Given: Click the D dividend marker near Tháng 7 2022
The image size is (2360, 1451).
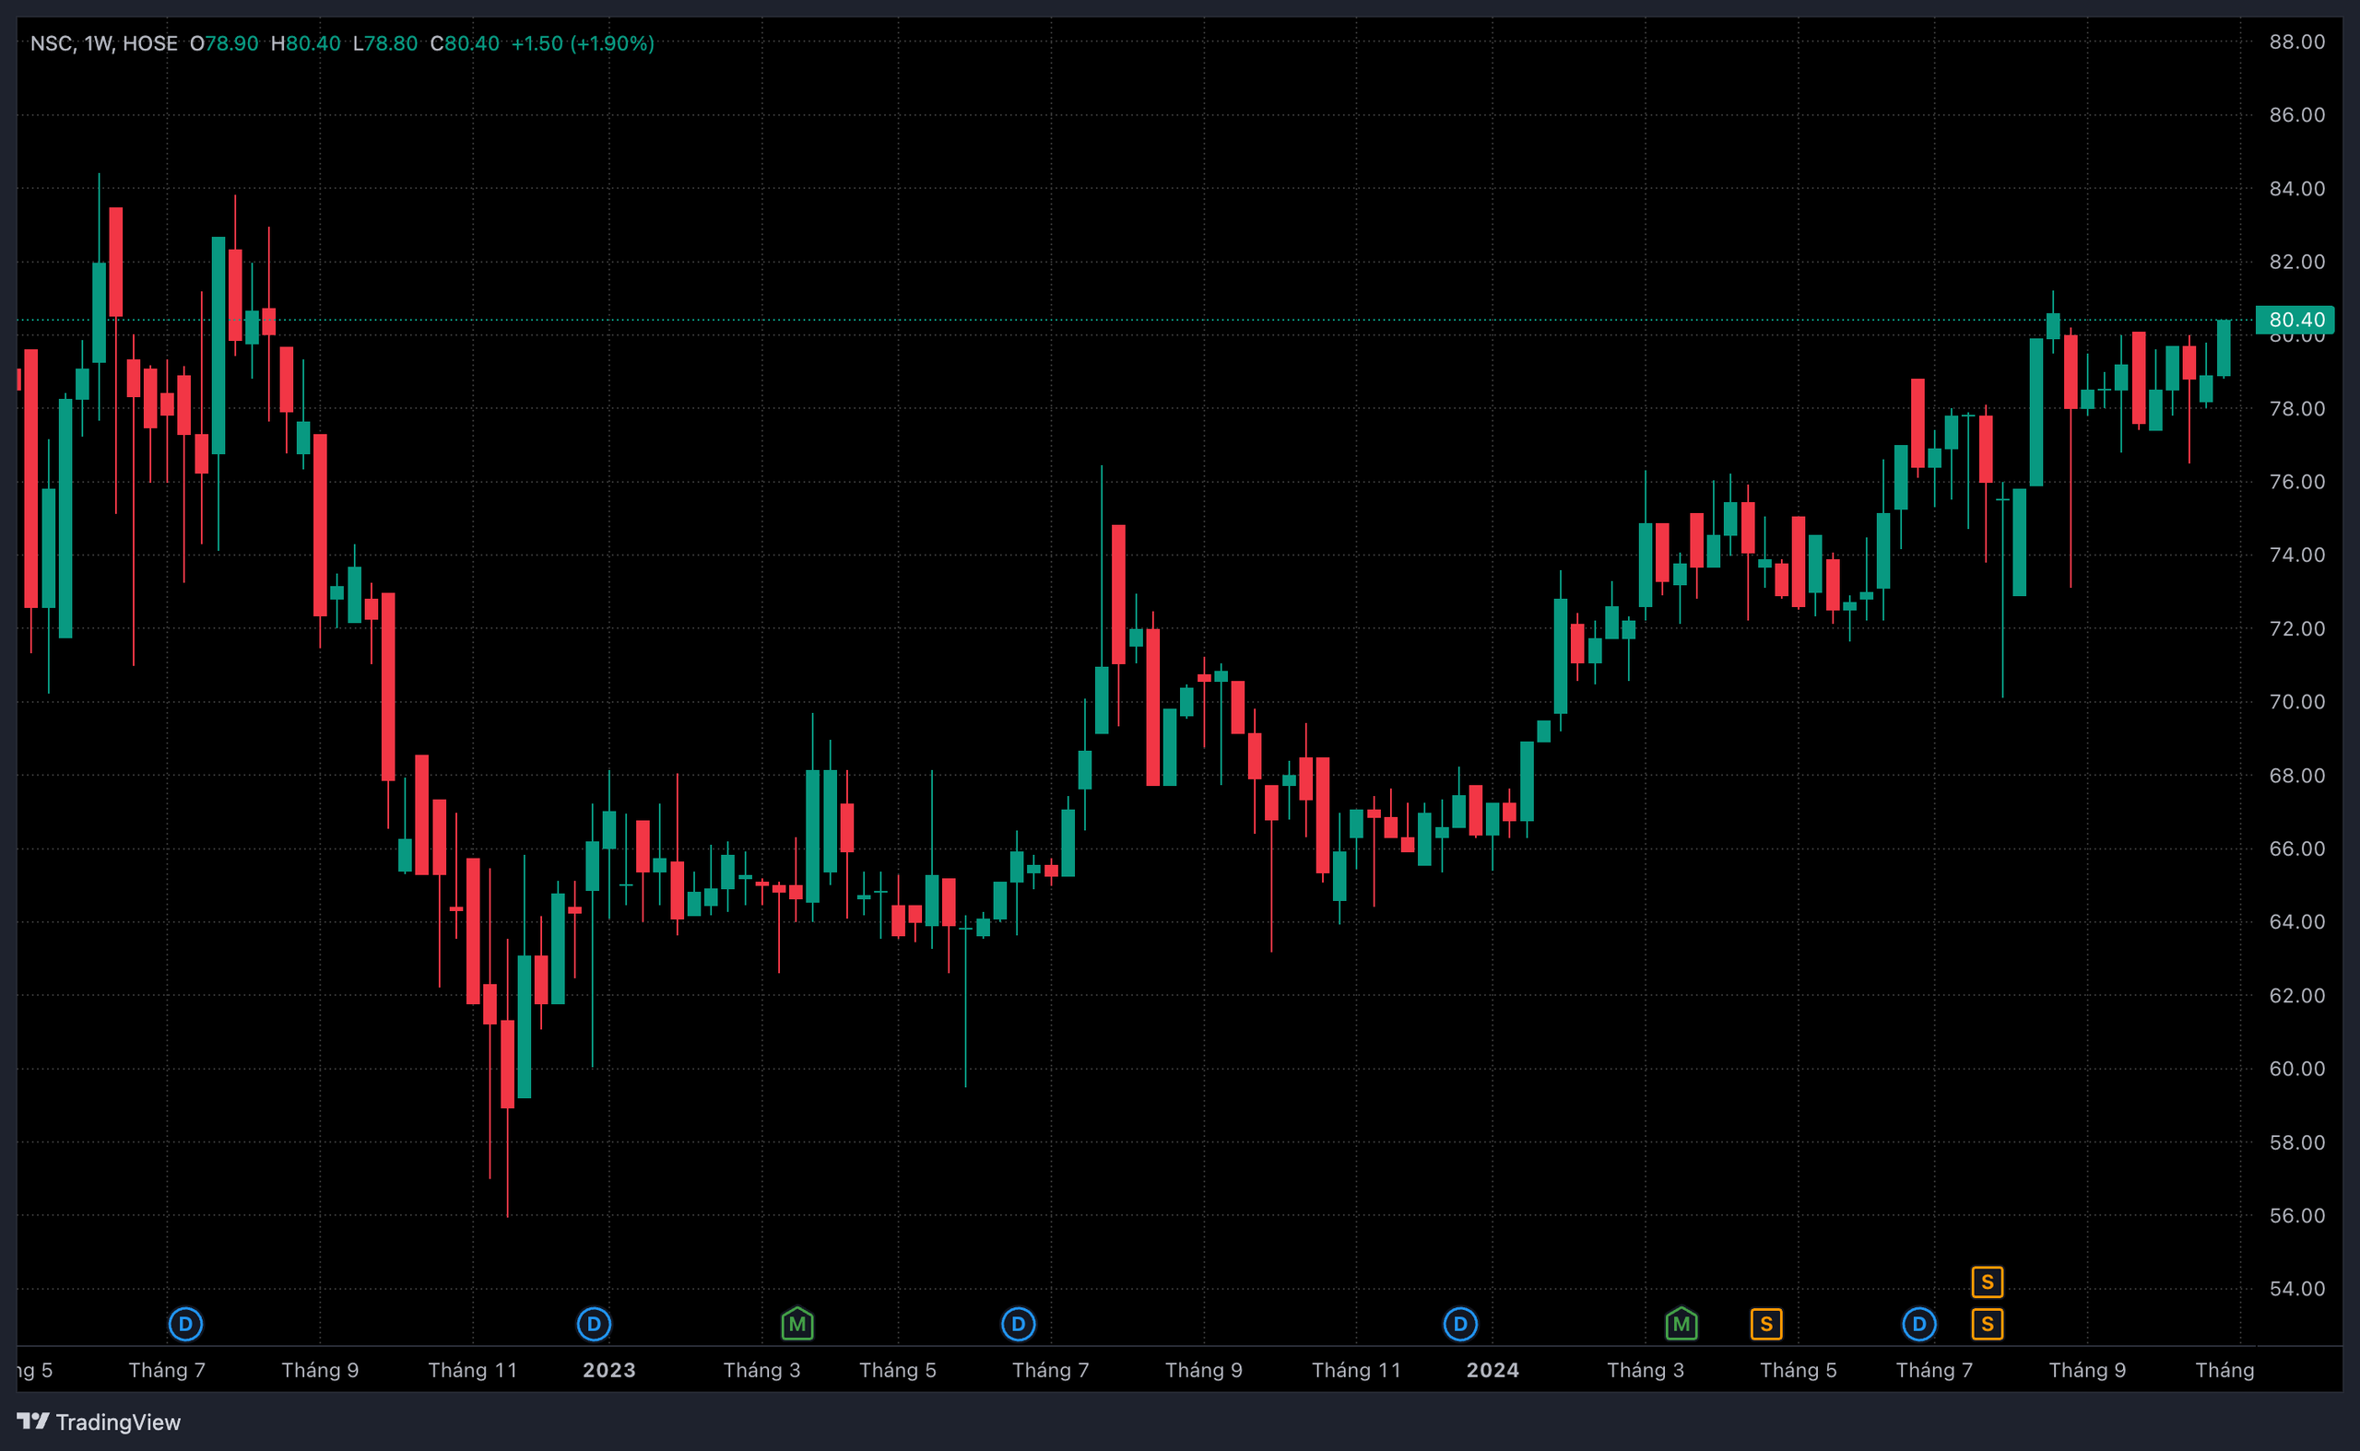Looking at the screenshot, I should [185, 1325].
